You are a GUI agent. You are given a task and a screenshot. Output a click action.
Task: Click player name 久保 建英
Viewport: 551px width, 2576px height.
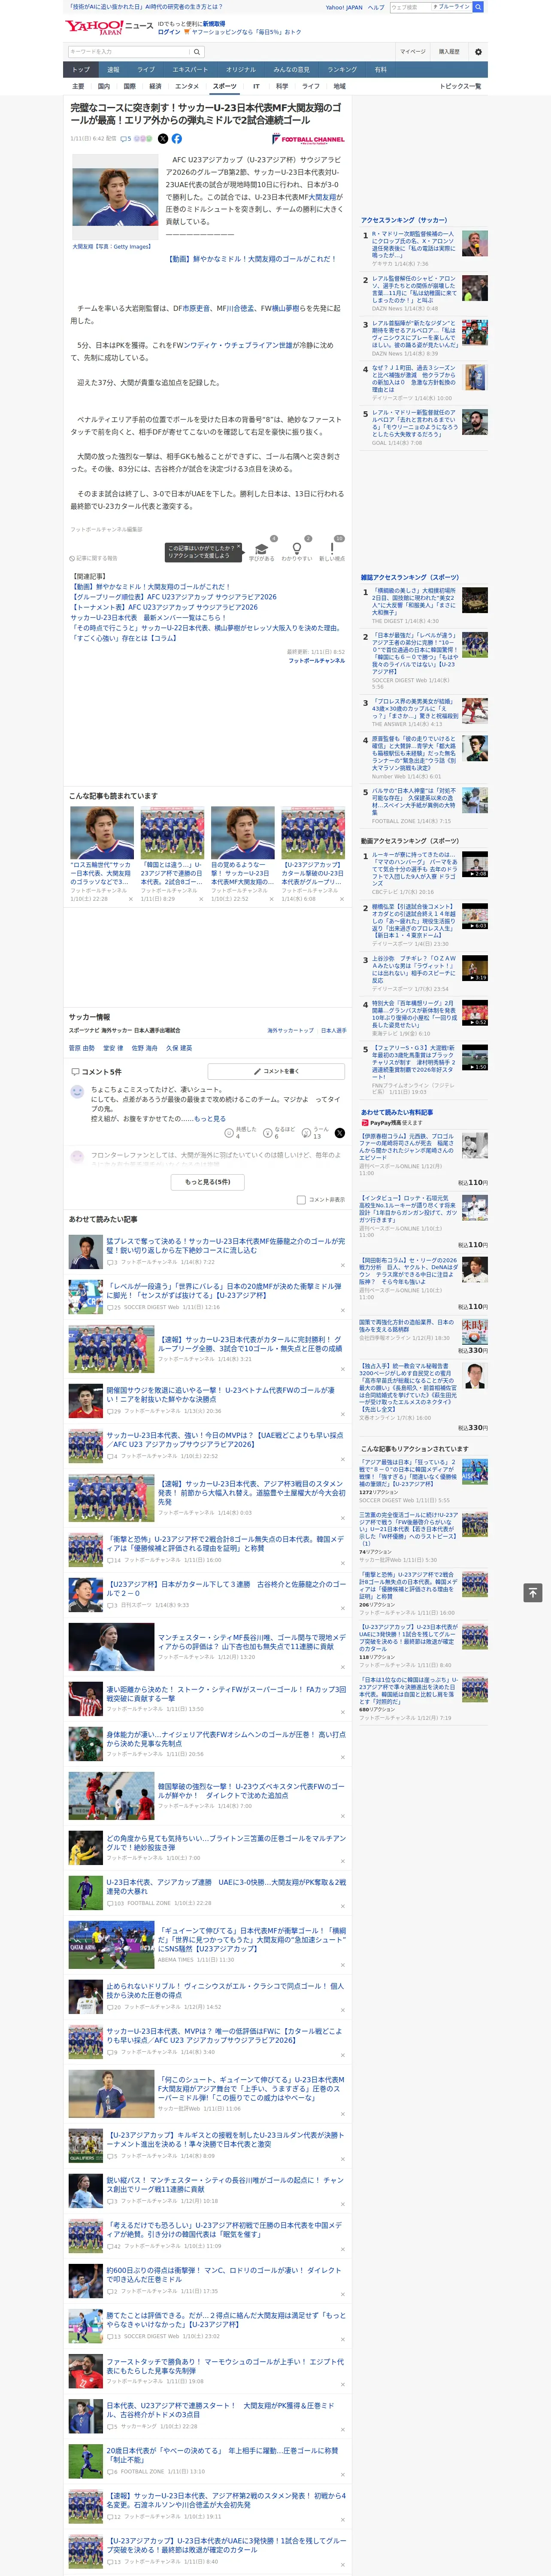click(179, 1047)
